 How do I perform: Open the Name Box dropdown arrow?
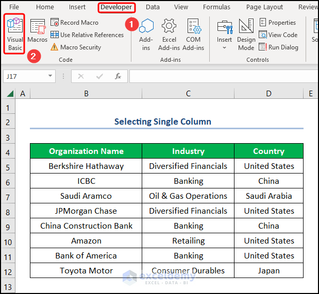coord(51,76)
